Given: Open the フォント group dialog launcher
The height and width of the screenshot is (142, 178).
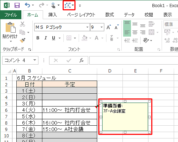Looking at the screenshot, I should coord(119,50).
